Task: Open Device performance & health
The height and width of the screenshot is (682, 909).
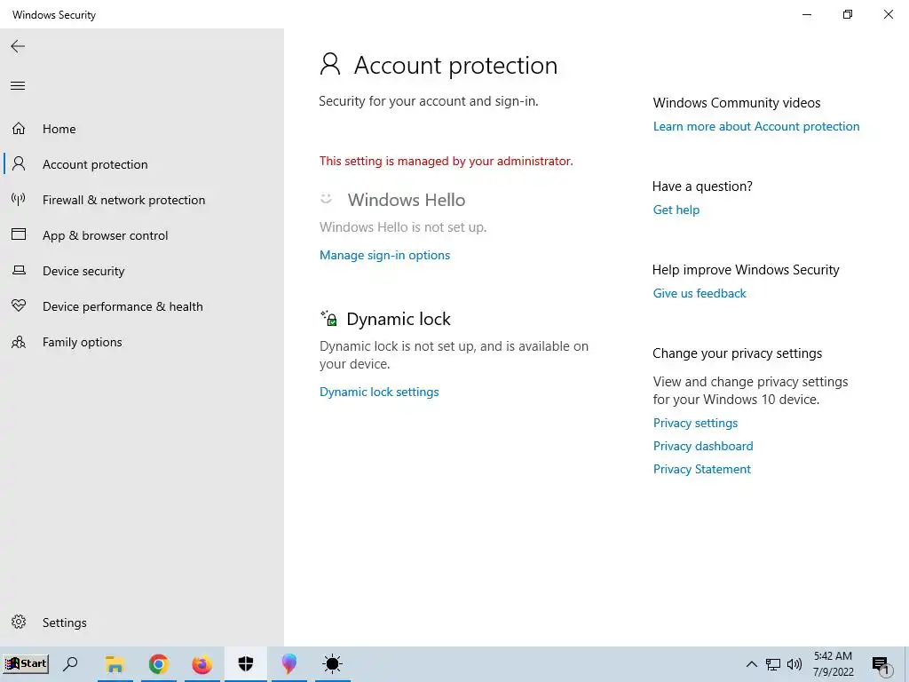Action: [x=123, y=306]
